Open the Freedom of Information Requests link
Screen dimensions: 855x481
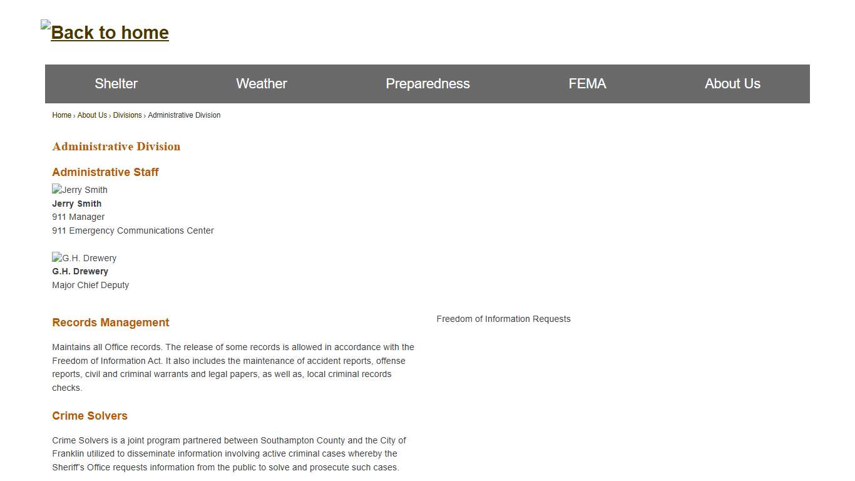click(503, 319)
